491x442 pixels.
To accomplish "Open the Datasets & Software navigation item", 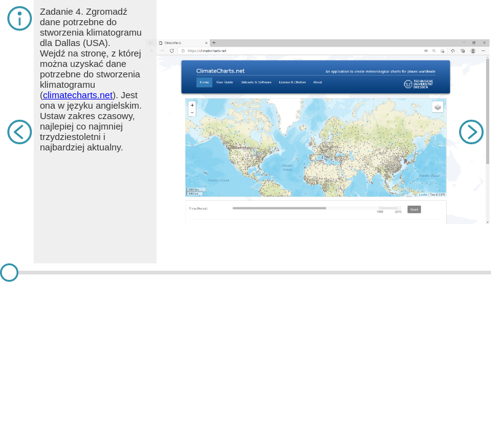I will 256,82.
